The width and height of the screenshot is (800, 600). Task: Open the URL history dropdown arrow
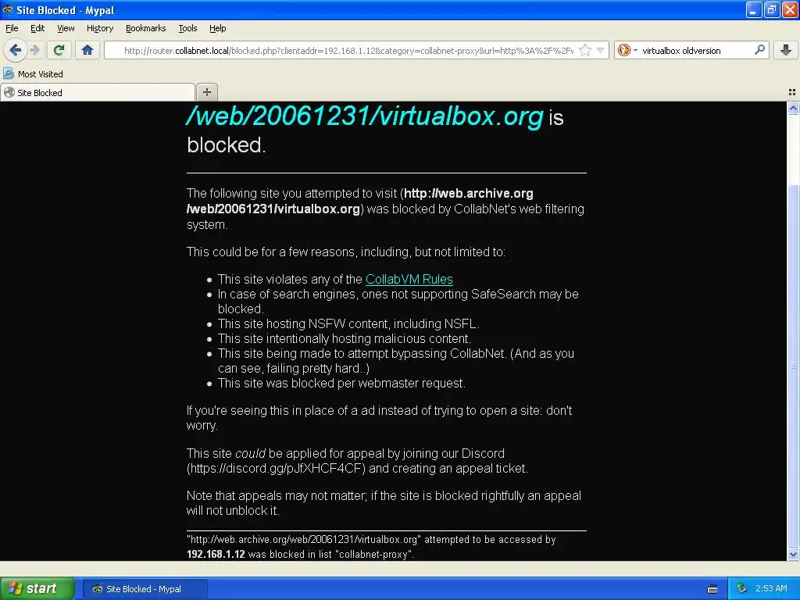(x=601, y=50)
